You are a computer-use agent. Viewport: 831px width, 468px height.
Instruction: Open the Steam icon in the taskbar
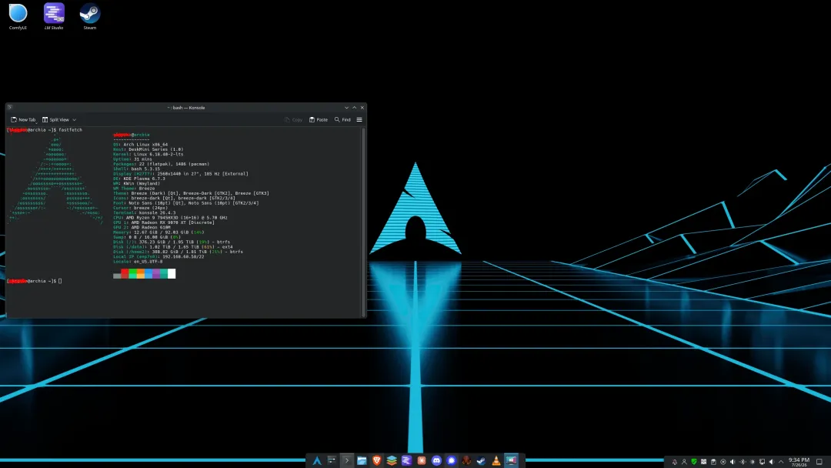tap(481, 460)
